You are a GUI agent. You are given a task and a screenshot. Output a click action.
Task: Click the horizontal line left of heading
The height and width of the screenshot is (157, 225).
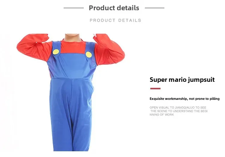click(73, 8)
